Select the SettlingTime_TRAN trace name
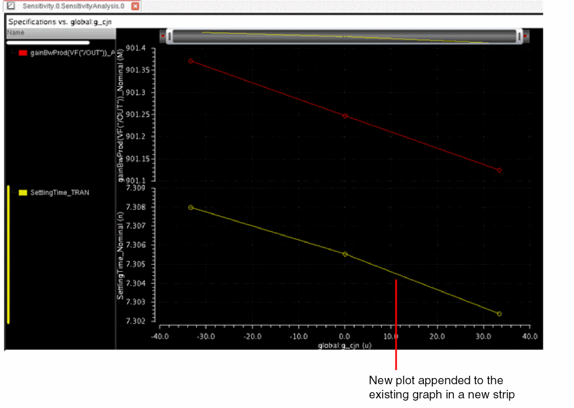This screenshot has width=574, height=408. [x=59, y=192]
